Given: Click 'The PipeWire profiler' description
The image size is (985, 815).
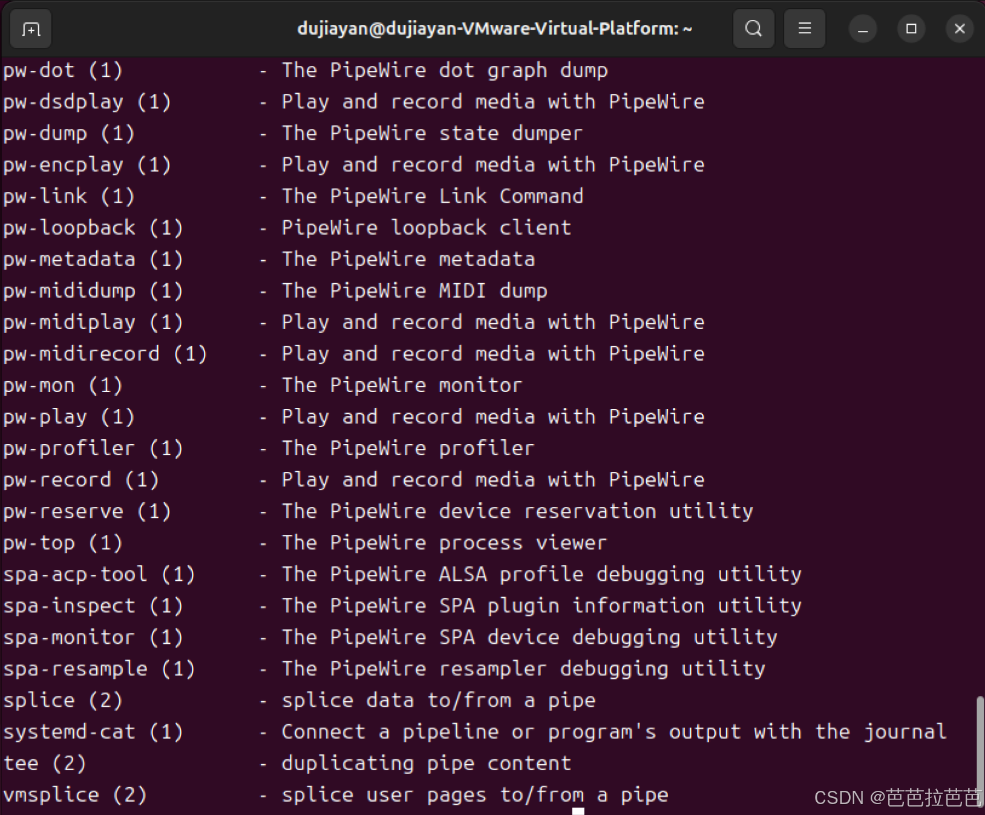Looking at the screenshot, I should (408, 448).
